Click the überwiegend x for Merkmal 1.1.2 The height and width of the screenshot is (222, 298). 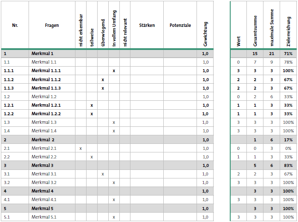[x=103, y=80]
